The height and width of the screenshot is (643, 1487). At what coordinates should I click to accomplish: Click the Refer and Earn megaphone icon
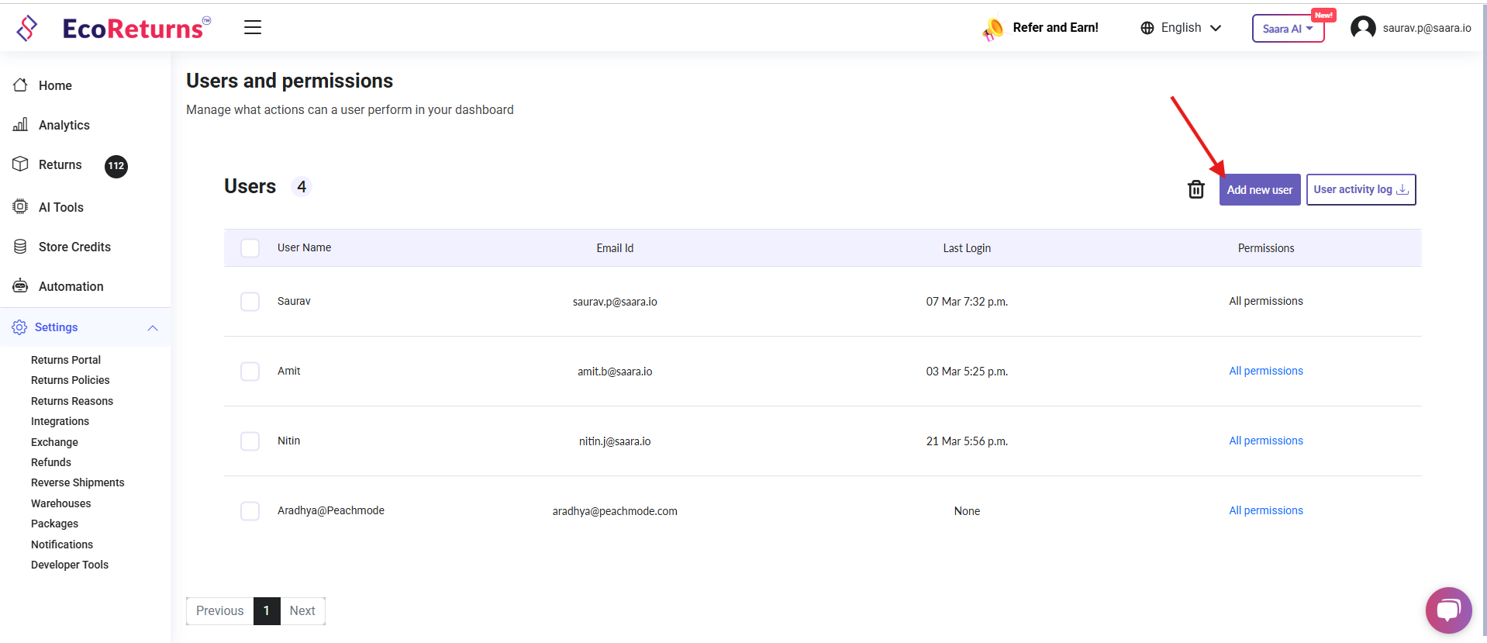[992, 29]
